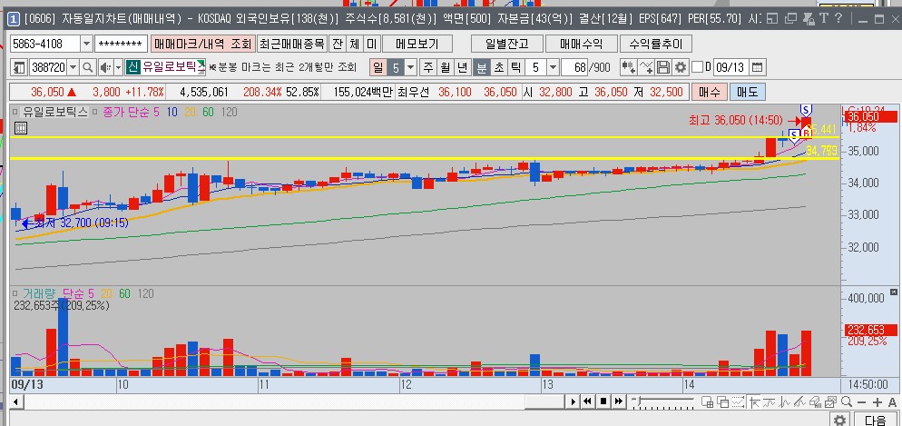This screenshot has width=902, height=426.
Task: Click the green 신 button before stock name
Action: click(132, 67)
